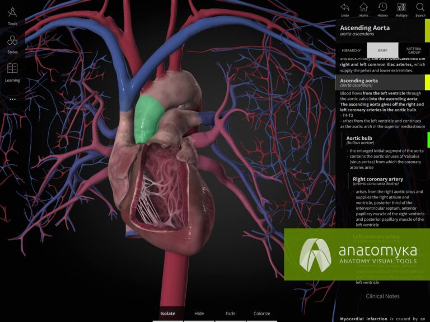The image size is (430, 322).
Task: Click the Undo arrow icon
Action: tap(345, 10)
